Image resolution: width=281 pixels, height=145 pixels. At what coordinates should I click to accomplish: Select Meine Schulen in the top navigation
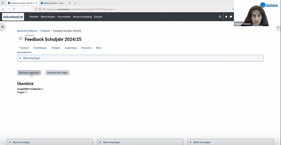[48, 17]
